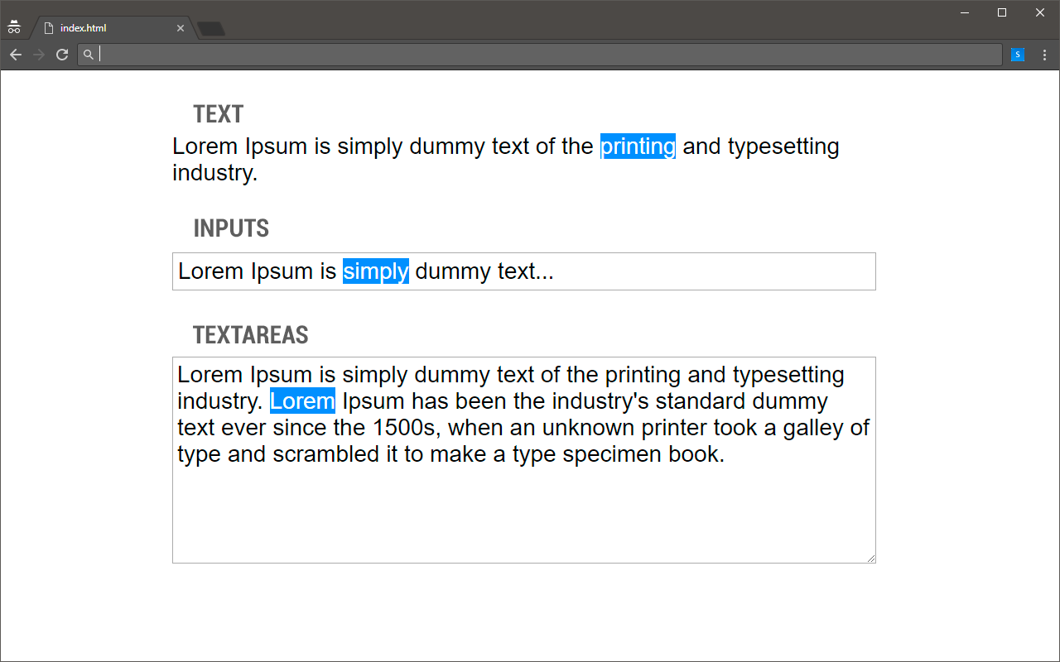This screenshot has height=662, width=1060.
Task: Close the index.html tab
Action: [x=181, y=28]
